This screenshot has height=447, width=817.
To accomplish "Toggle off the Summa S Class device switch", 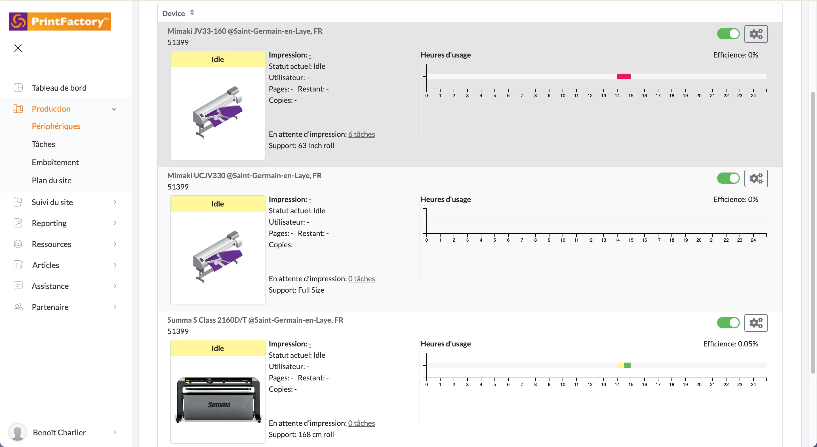I will tap(728, 323).
